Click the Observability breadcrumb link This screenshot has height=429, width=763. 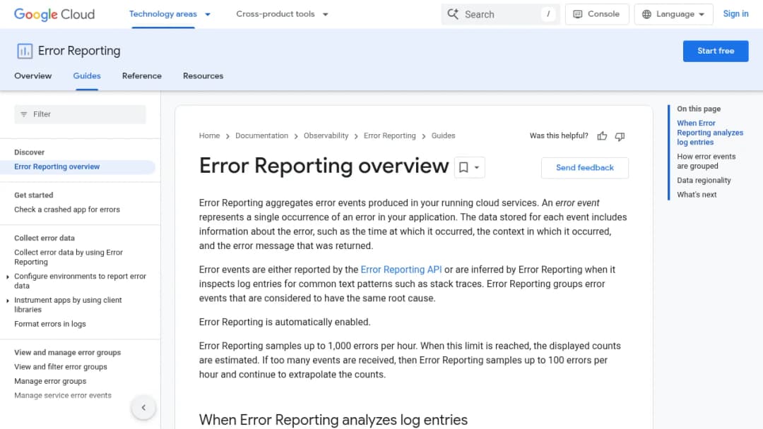tap(326, 135)
